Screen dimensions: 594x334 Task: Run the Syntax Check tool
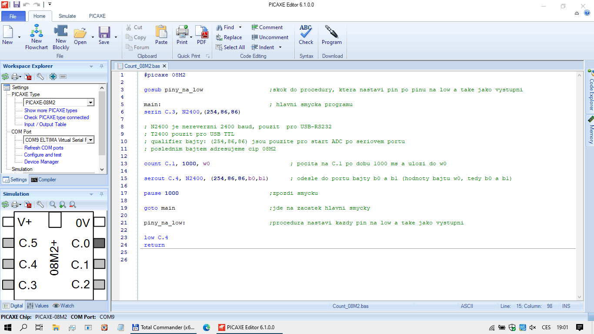point(306,35)
